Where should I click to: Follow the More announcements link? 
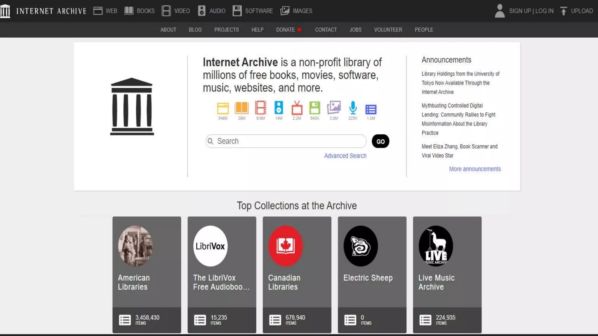click(x=475, y=169)
